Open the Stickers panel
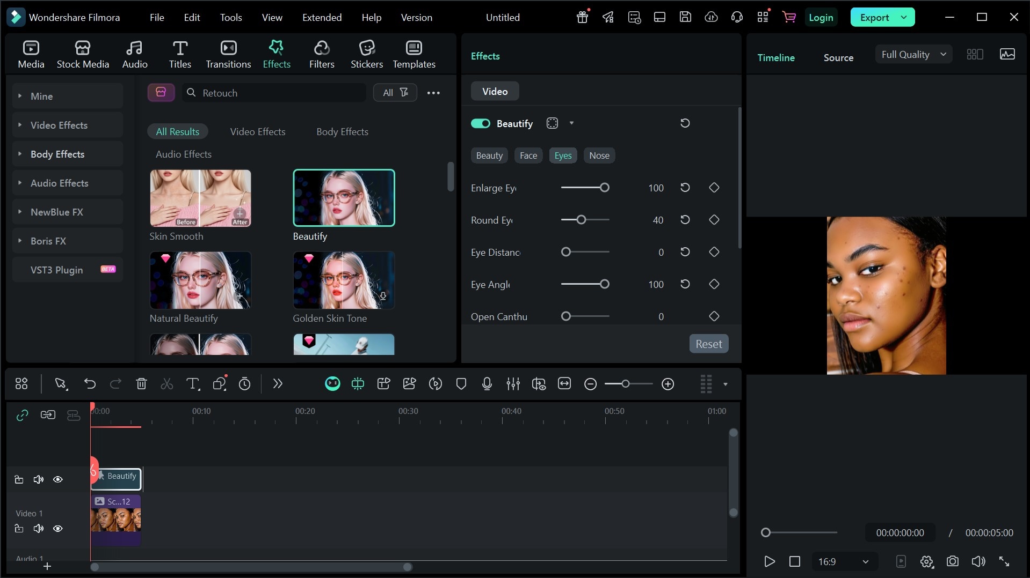 click(x=366, y=54)
